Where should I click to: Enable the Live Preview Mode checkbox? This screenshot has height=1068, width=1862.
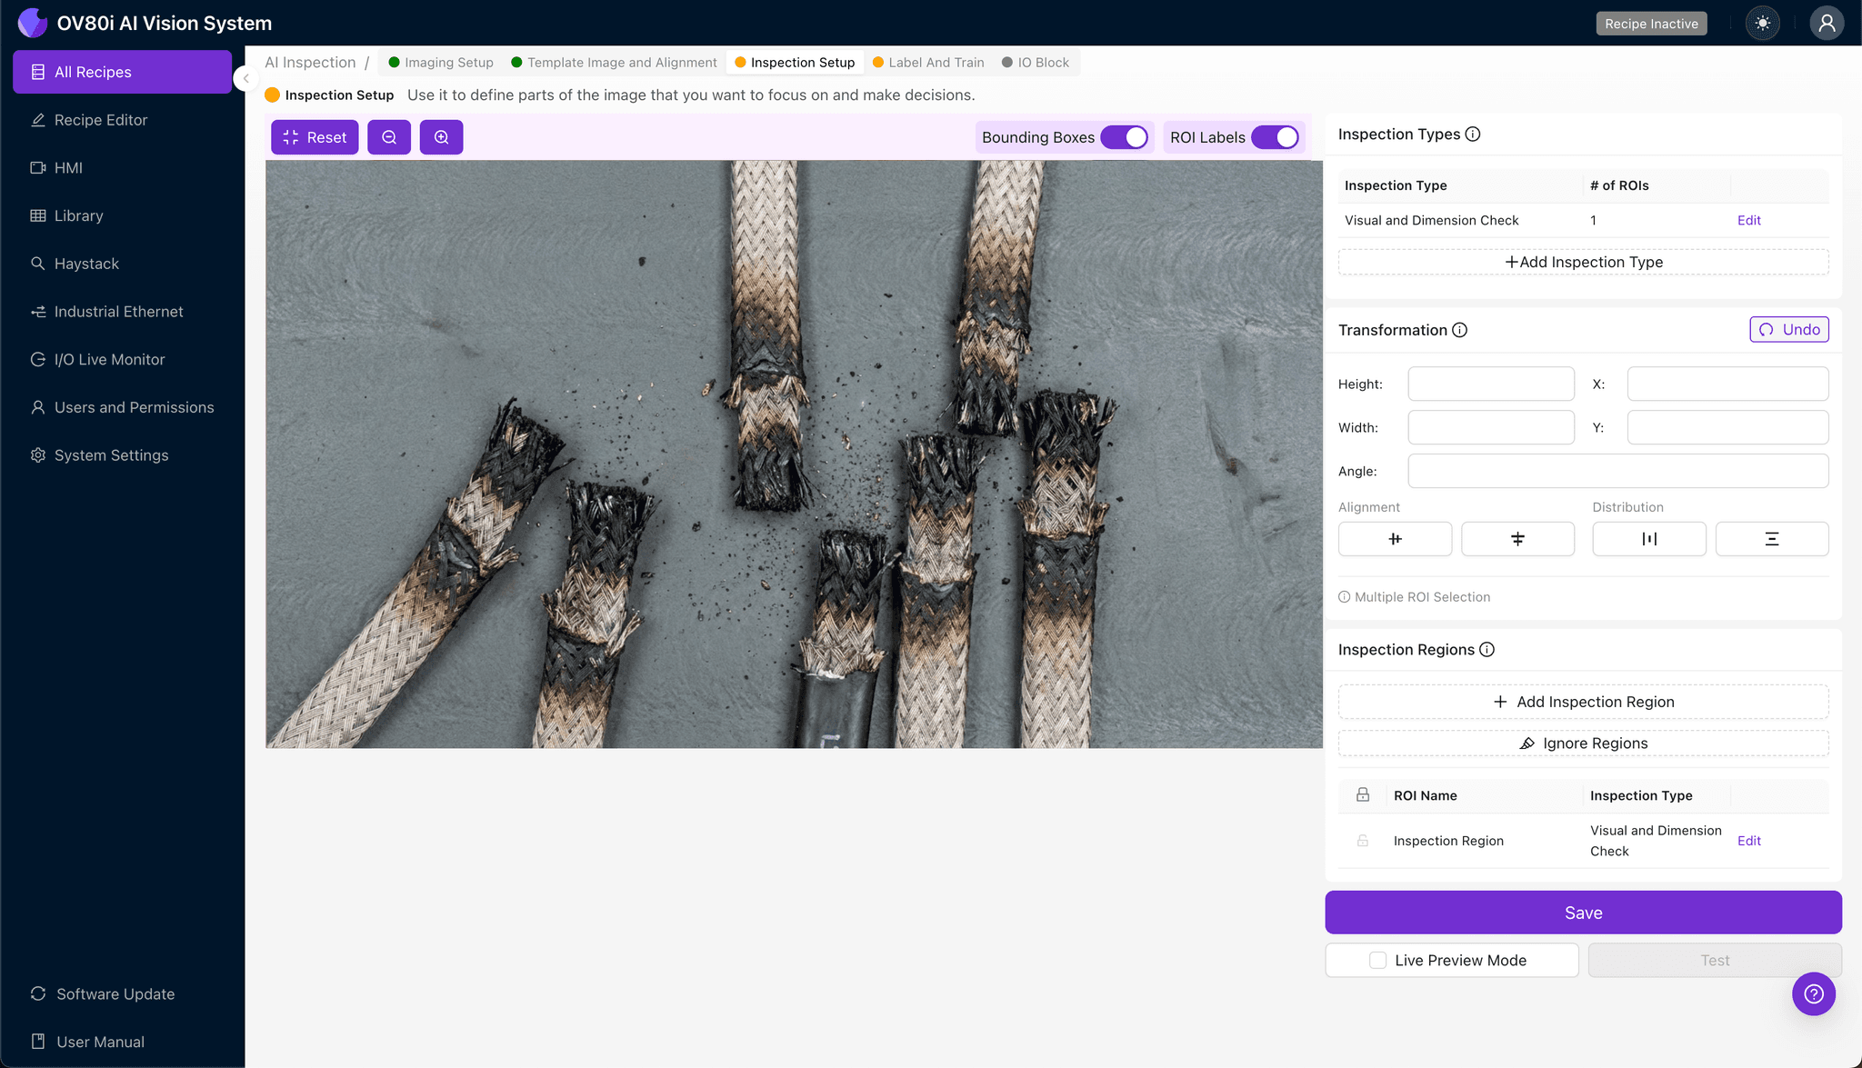tap(1378, 961)
